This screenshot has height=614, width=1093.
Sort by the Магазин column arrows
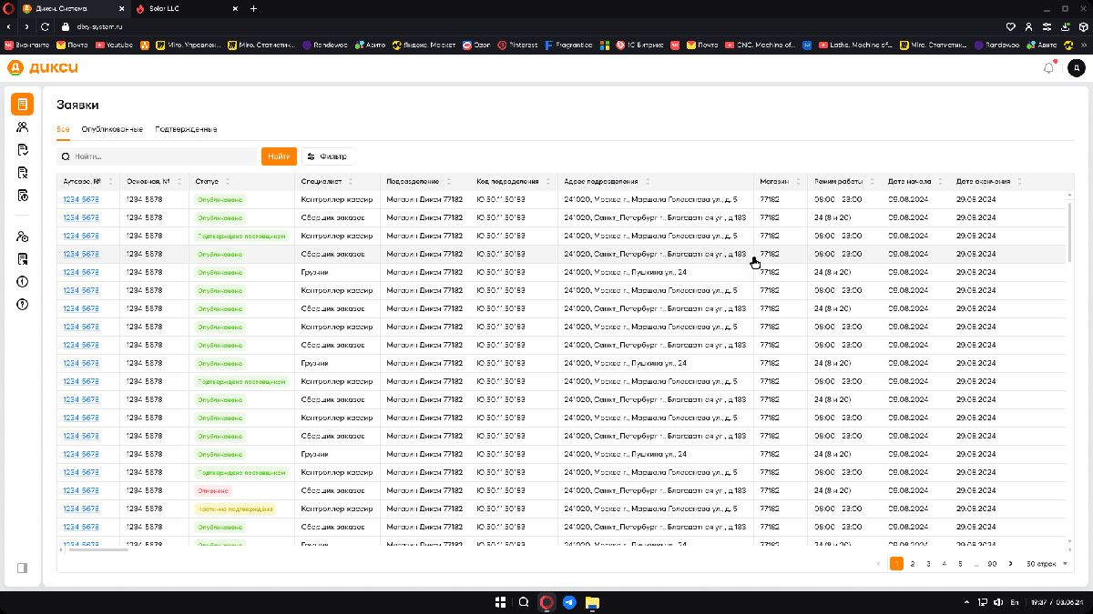(x=797, y=181)
